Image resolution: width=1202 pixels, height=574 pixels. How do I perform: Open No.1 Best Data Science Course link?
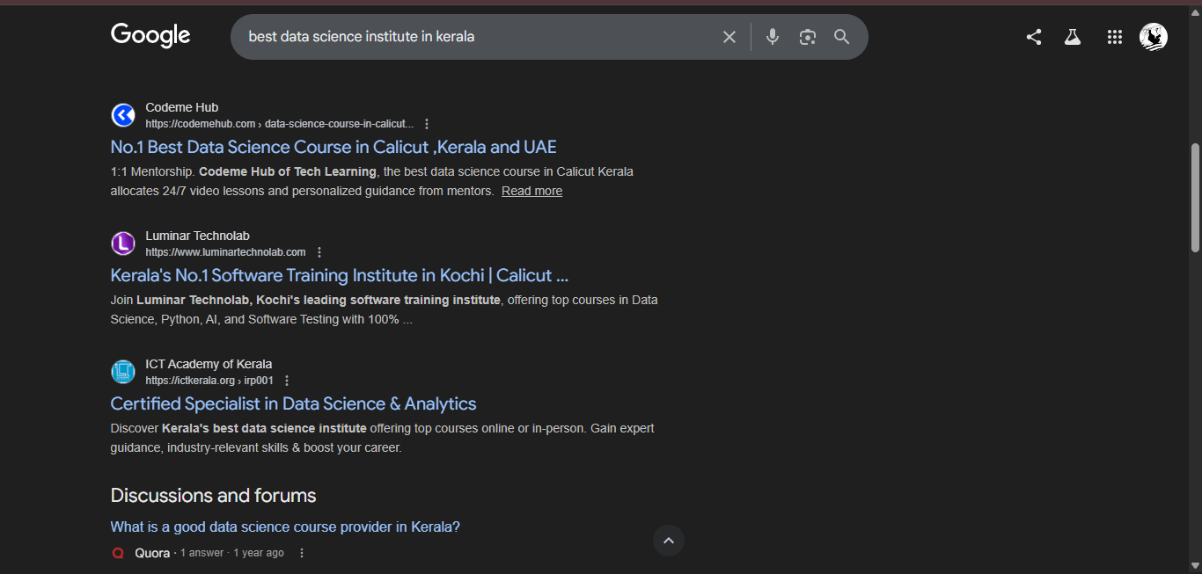pyautogui.click(x=333, y=147)
